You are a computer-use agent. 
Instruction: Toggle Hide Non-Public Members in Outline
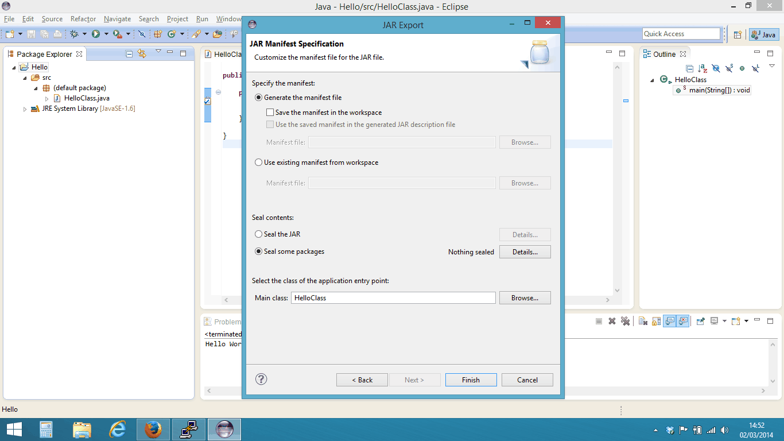pos(742,68)
